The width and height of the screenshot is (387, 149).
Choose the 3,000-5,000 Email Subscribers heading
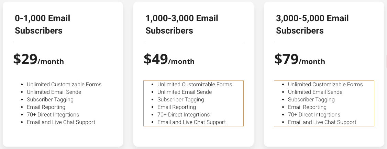pos(312,24)
